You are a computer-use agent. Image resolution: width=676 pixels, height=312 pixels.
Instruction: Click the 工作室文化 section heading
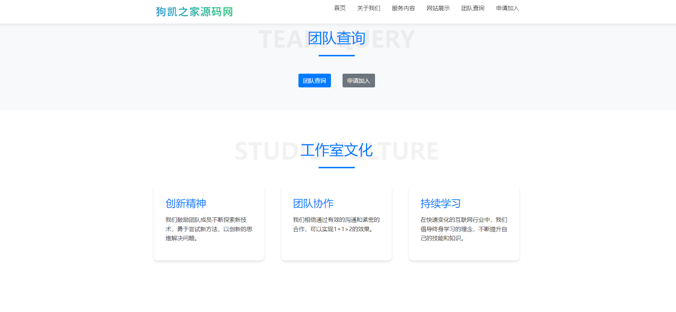pyautogui.click(x=336, y=150)
